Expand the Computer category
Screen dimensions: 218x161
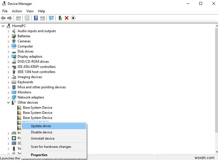[x=8, y=47]
